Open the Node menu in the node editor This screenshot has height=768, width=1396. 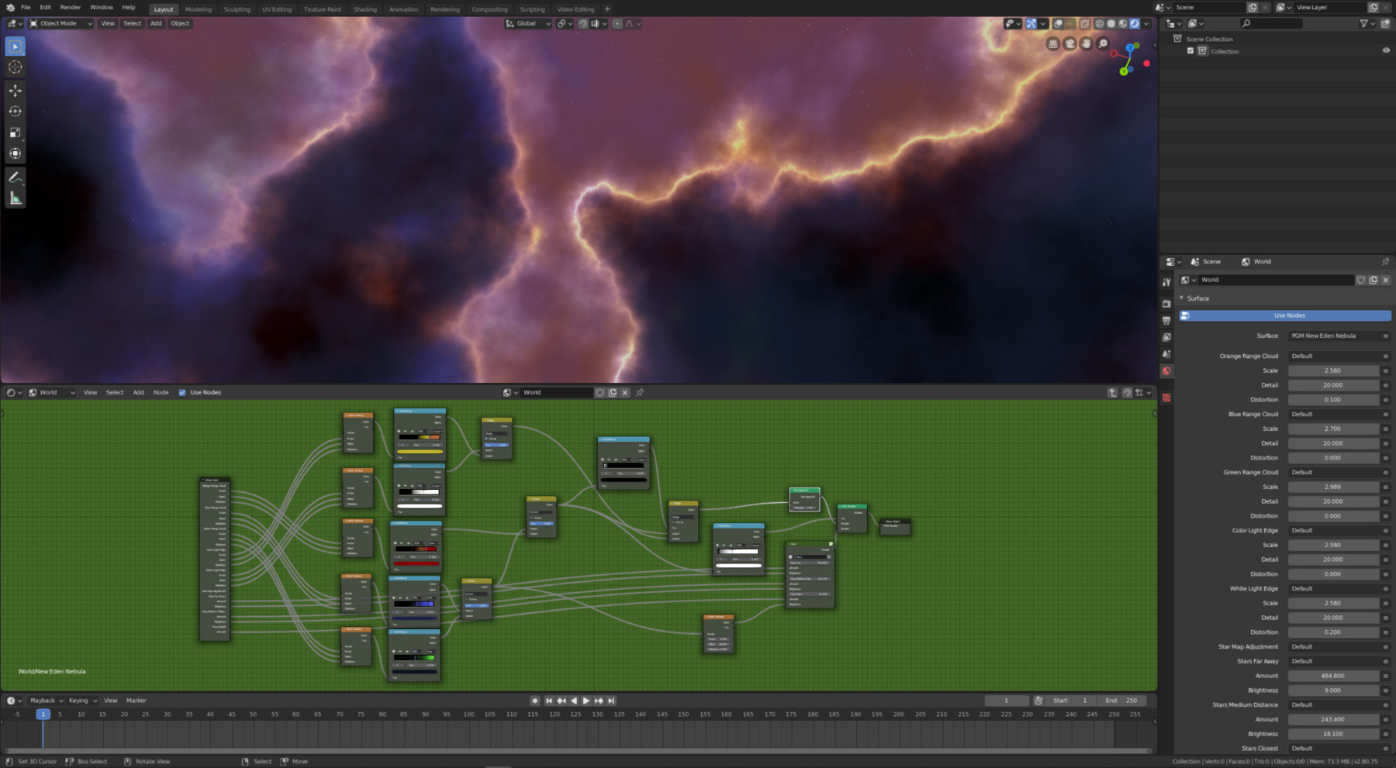[x=161, y=392]
